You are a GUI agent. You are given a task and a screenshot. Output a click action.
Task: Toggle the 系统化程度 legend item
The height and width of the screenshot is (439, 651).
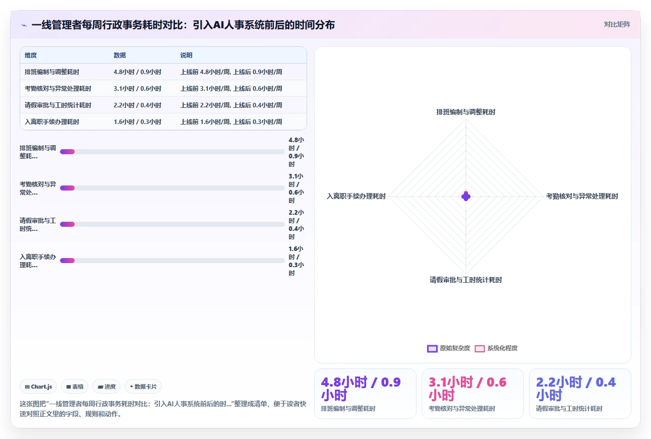click(496, 348)
